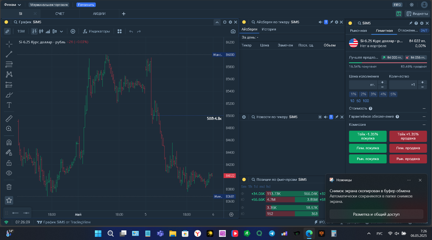Collapse the Стоимость section

point(424,108)
